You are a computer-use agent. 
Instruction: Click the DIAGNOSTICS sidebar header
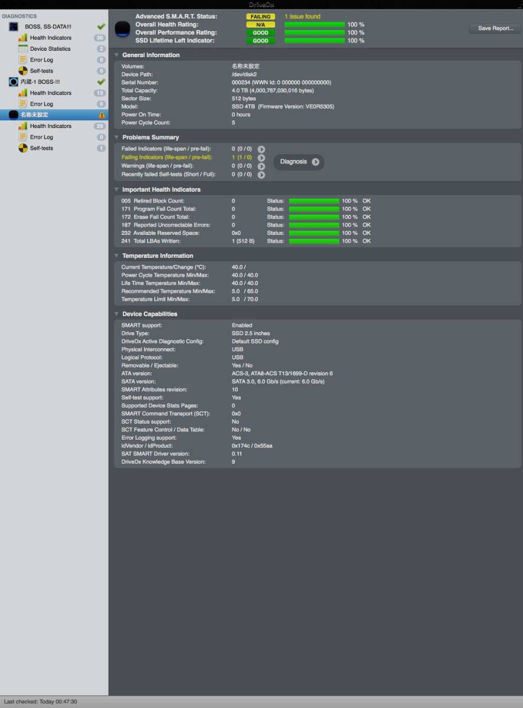(19, 17)
